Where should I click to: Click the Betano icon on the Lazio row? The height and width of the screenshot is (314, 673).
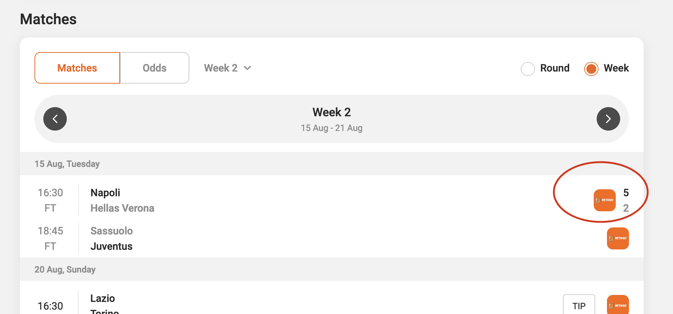618,304
